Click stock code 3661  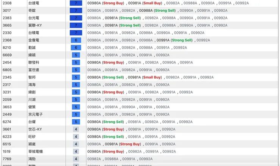[x=7, y=129]
